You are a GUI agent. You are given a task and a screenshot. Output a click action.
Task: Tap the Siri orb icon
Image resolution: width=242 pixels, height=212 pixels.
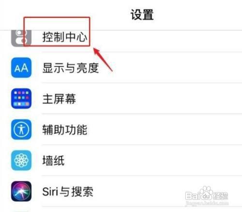tap(21, 191)
